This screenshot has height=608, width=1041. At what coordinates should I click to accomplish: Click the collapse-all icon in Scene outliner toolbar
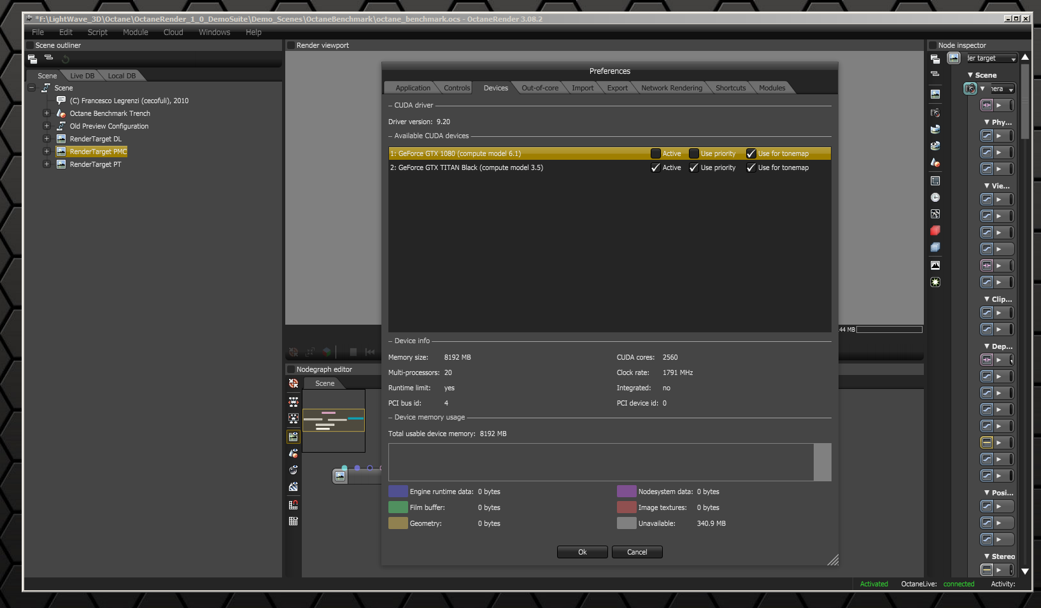48,58
